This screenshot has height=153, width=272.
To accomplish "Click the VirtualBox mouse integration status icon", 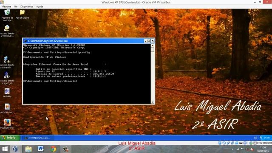I will click(251, 143).
